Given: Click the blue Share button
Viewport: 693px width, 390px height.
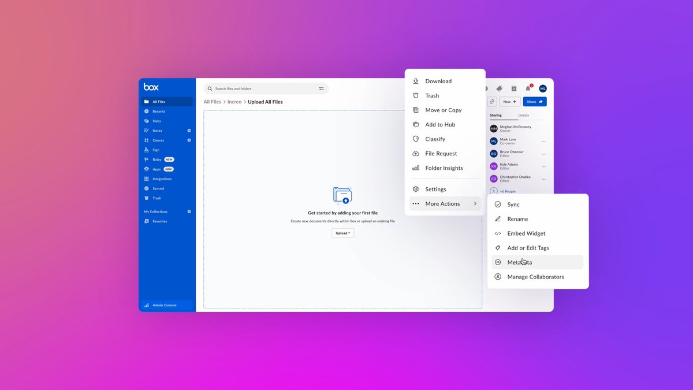Looking at the screenshot, I should pos(535,102).
